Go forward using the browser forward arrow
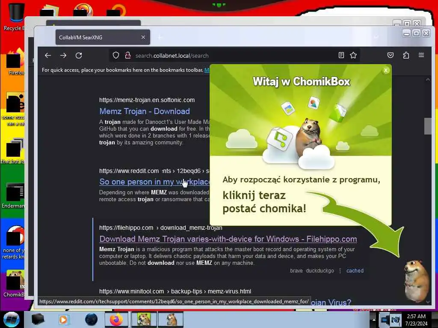 tap(63, 55)
